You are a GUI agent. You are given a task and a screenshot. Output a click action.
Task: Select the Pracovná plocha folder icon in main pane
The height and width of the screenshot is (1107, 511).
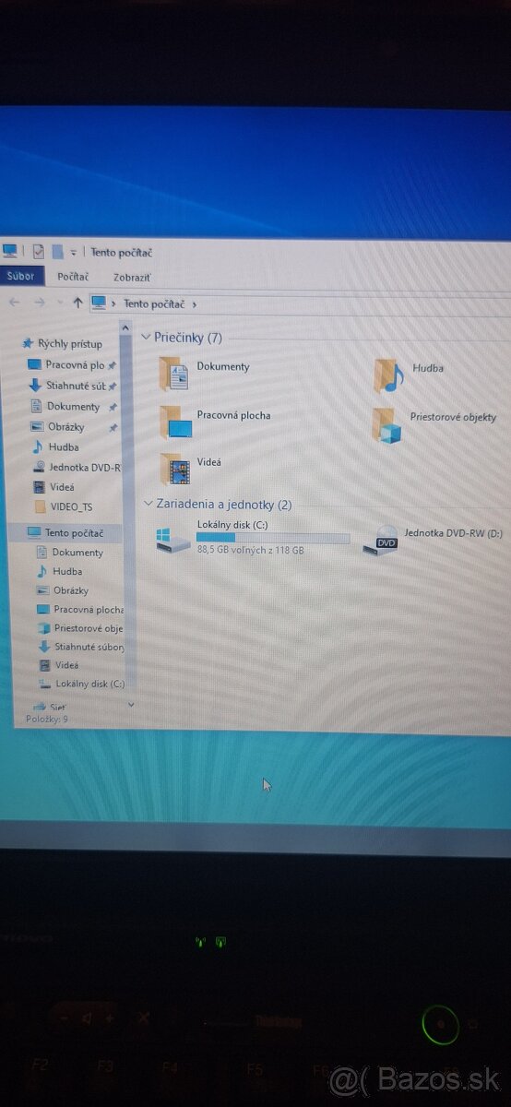(175, 423)
